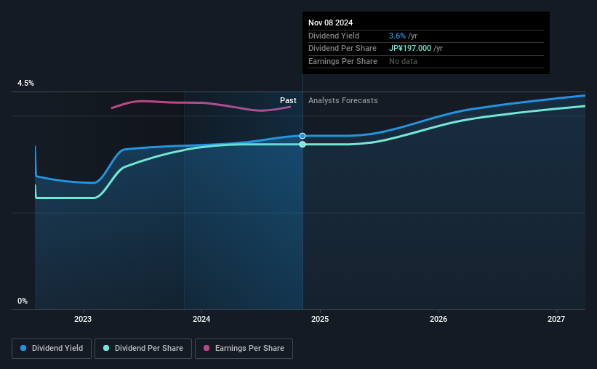This screenshot has width=597, height=369.
Task: Click the teal Dividend Per Share legend dot
Action: click(106, 348)
